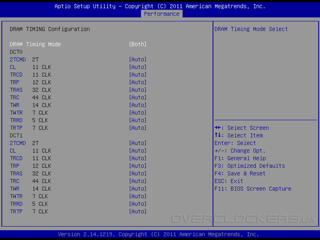Change DCT0 TWR [Auto] value
The image size is (320, 240).
(138, 105)
